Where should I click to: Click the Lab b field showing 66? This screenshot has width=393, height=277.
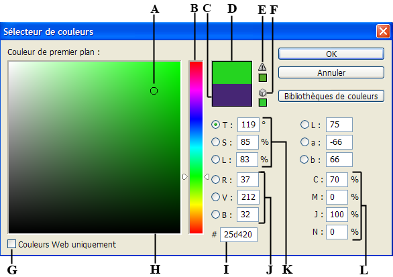coord(339,160)
